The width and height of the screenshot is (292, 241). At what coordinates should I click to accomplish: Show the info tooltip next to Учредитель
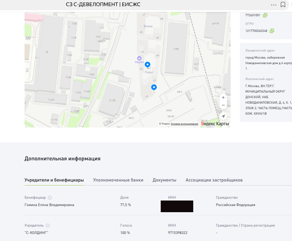coord(48,225)
